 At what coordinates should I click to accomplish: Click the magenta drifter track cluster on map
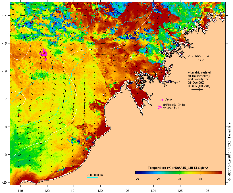[44, 54]
